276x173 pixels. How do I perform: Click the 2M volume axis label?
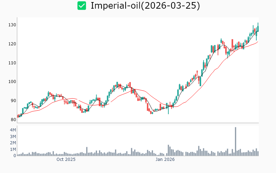[13, 143]
